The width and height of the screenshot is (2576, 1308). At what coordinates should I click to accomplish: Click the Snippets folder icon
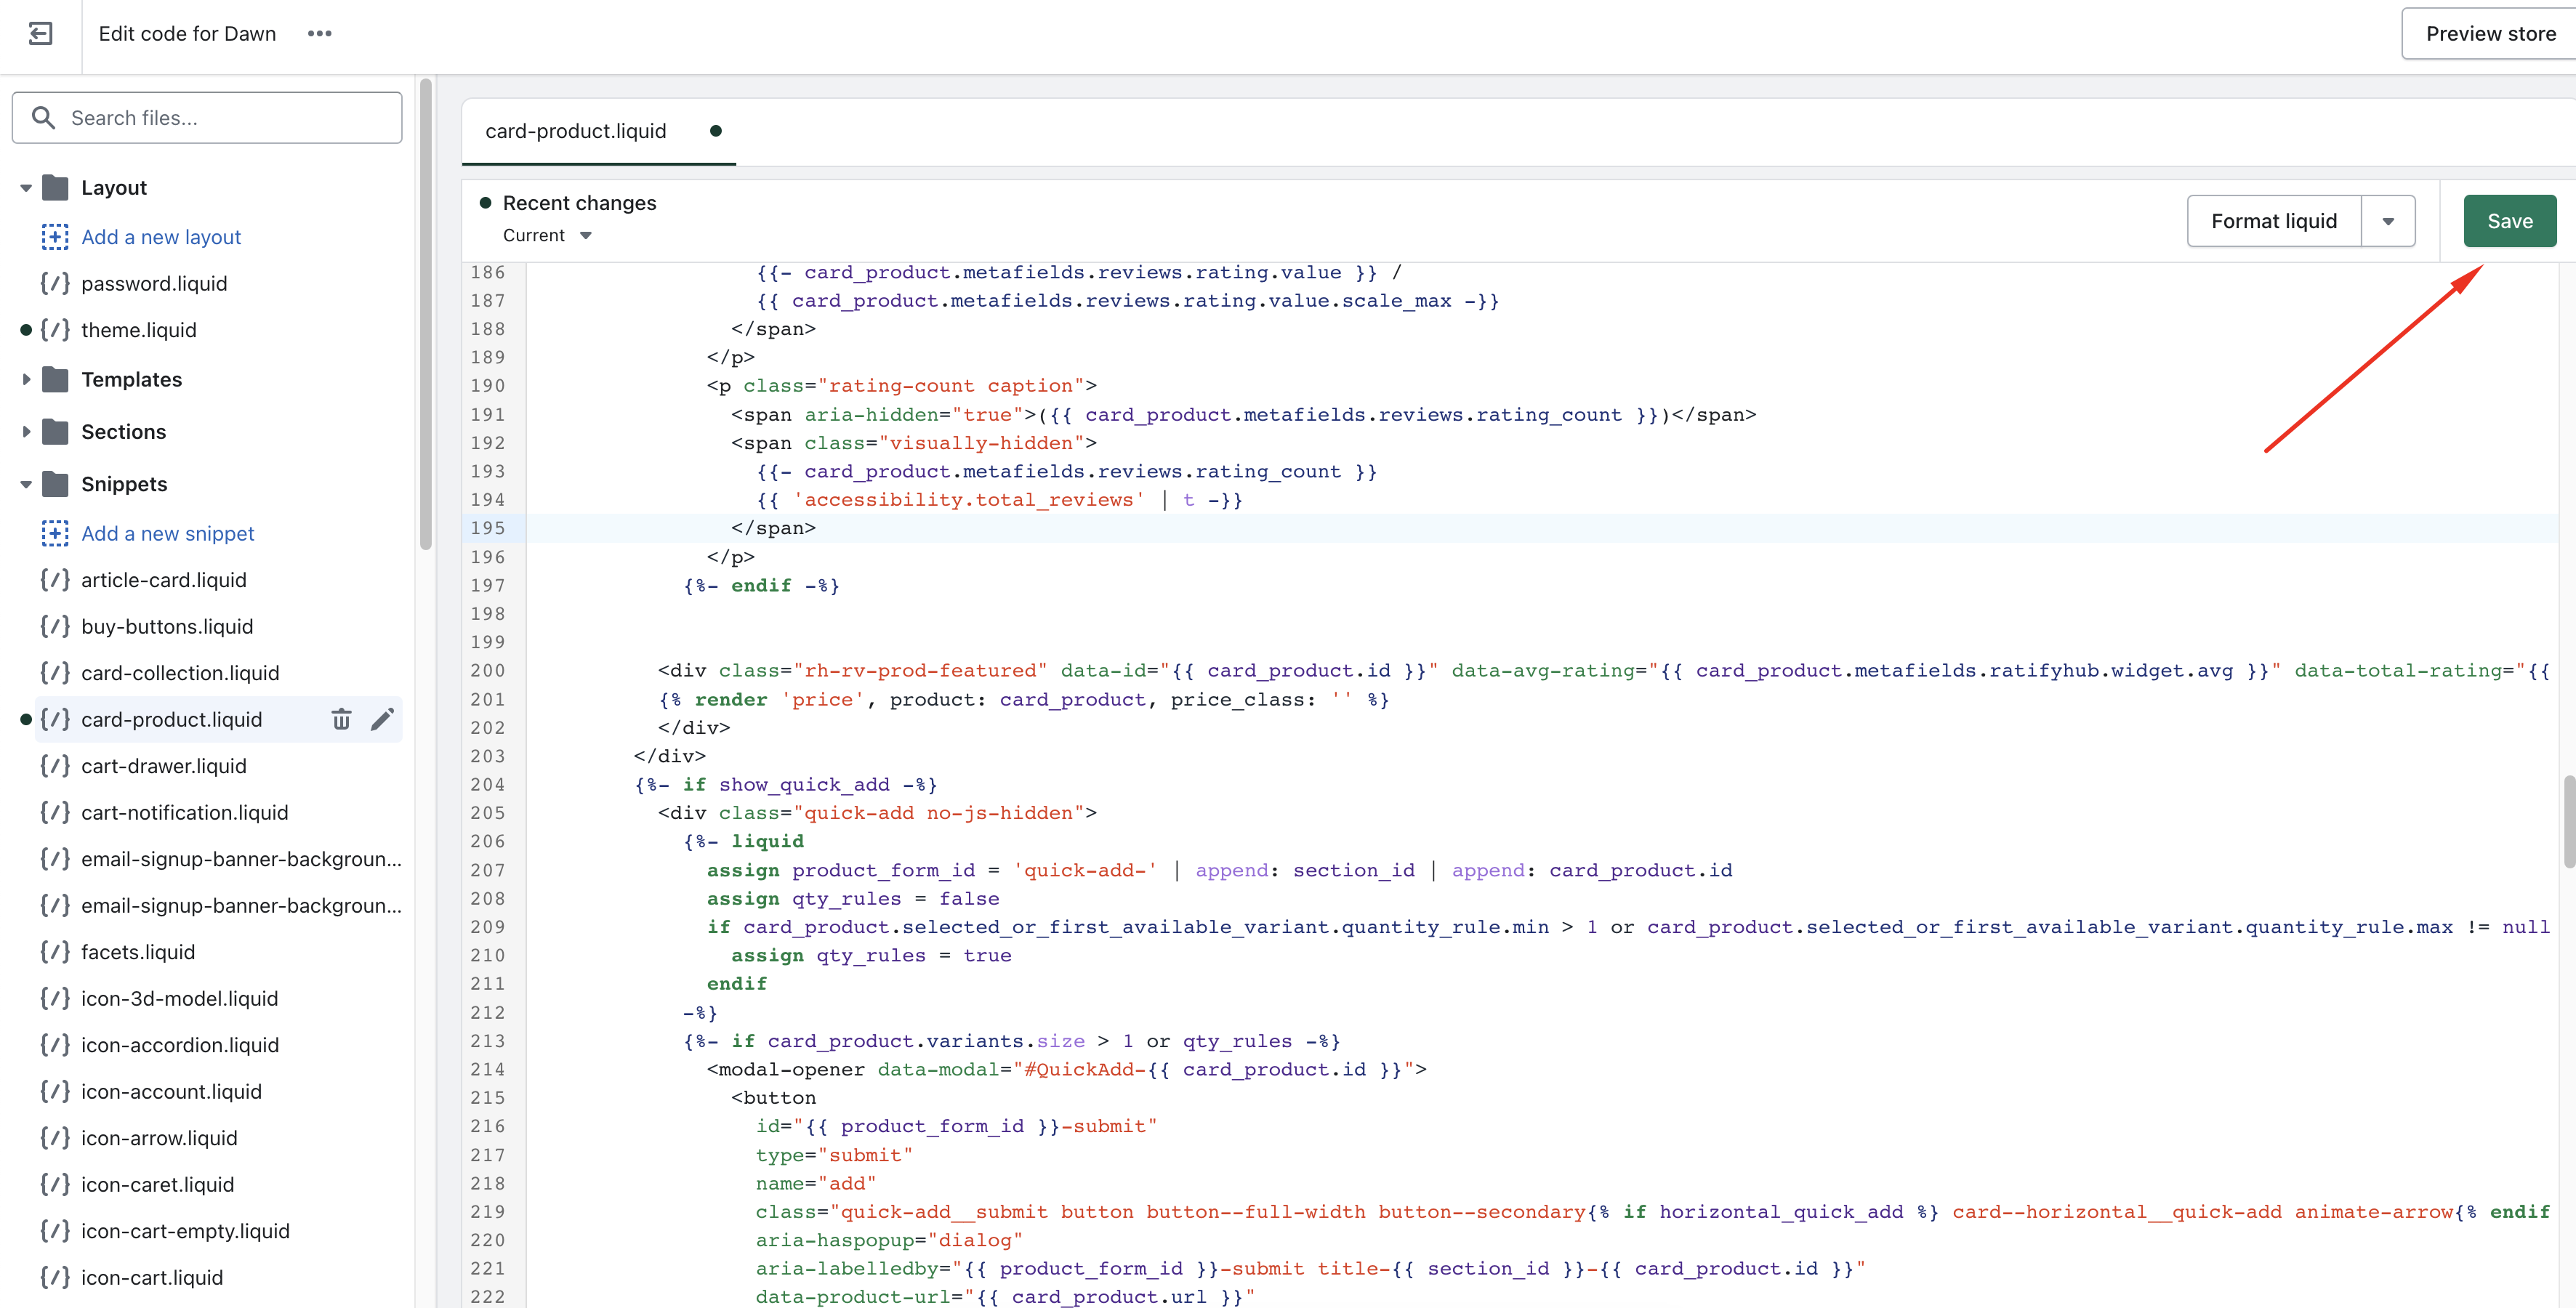pyautogui.click(x=56, y=484)
